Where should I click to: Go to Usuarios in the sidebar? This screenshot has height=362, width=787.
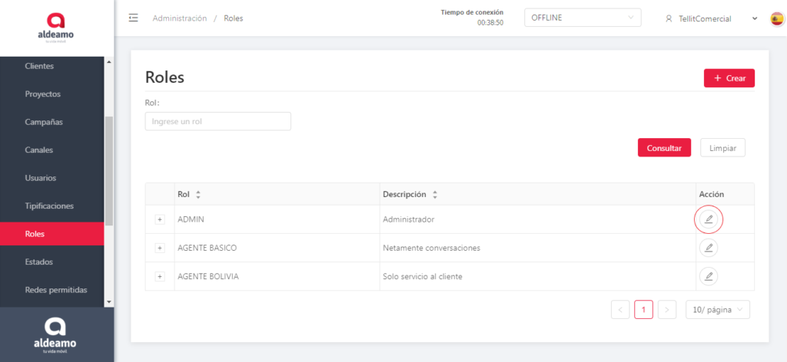41,178
